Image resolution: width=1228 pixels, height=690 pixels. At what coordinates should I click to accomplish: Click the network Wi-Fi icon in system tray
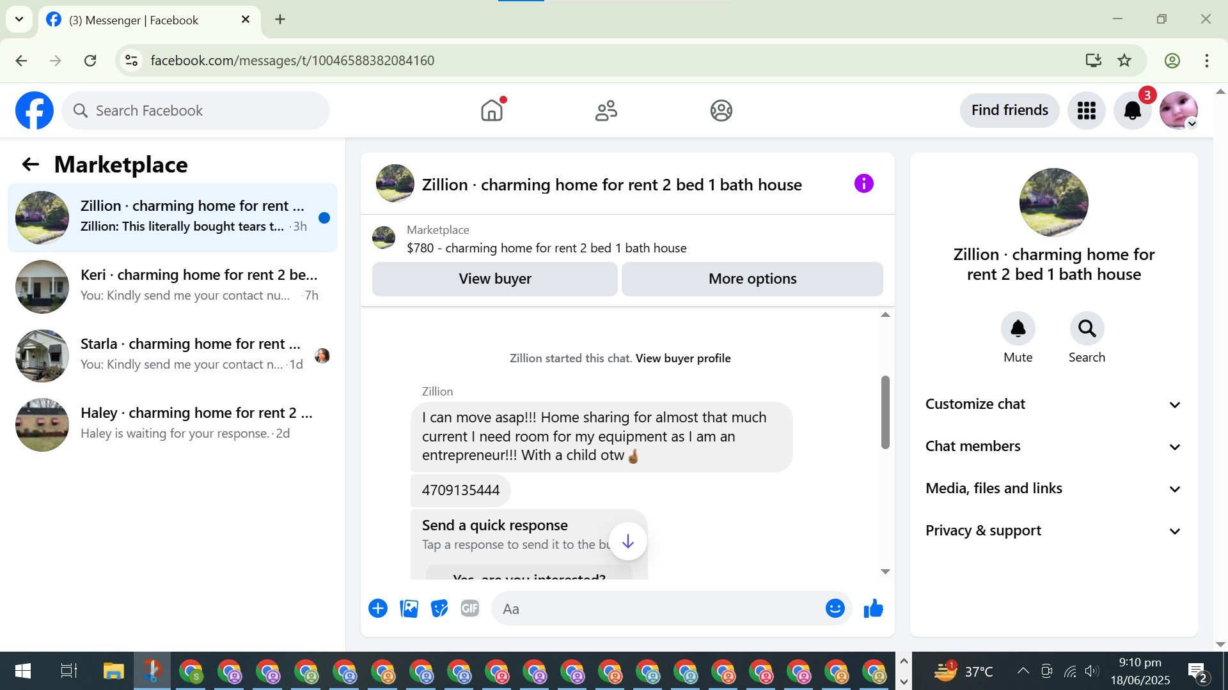(1069, 671)
